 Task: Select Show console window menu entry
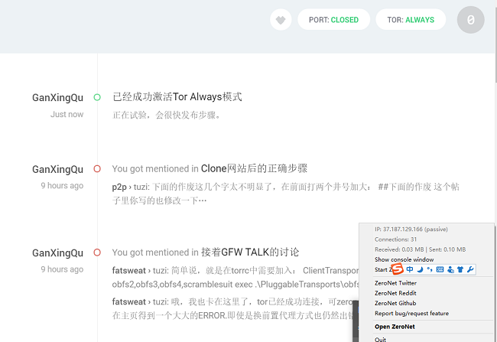point(404,259)
